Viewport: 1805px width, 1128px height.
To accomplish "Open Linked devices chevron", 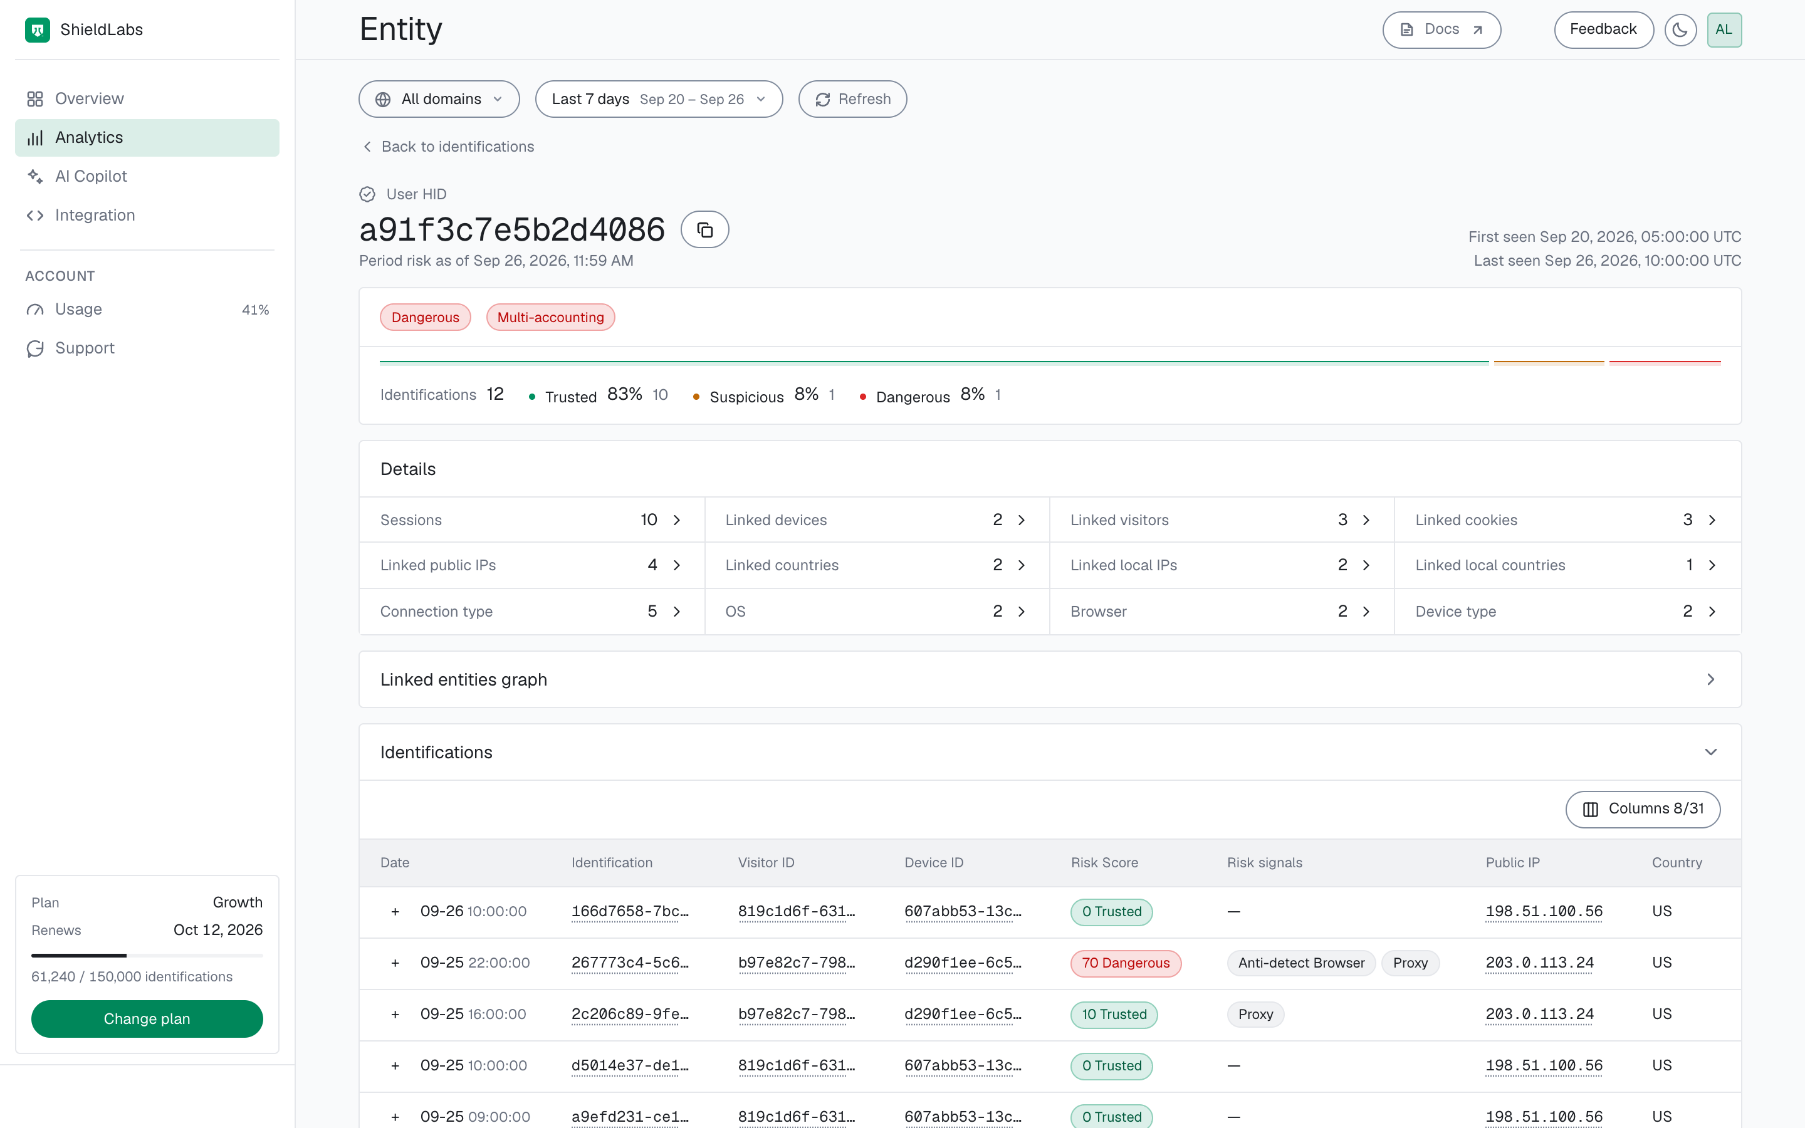I will 1021,520.
